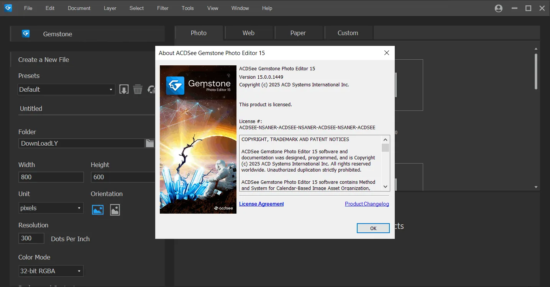Open the Layer menu
The image size is (550, 287).
[x=110, y=8]
